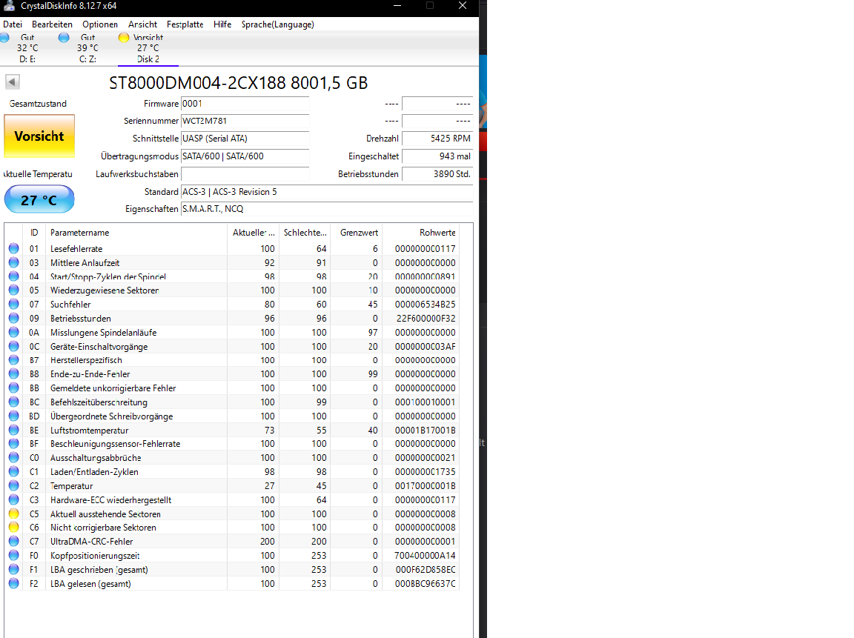Click the Betriebsstunden value 3890 Std.
This screenshot has height=638, width=854.
click(x=437, y=174)
